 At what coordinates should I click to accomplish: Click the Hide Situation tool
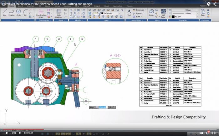click(x=59, y=13)
